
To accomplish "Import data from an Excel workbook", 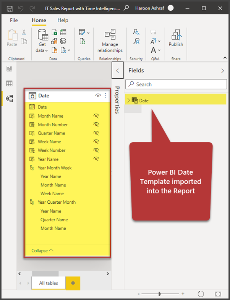I will 55,32.
